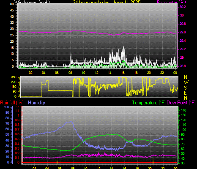This screenshot has height=169, width=197.
Task: Click hour 22 label below windspeed graph
Action: coord(162,73)
